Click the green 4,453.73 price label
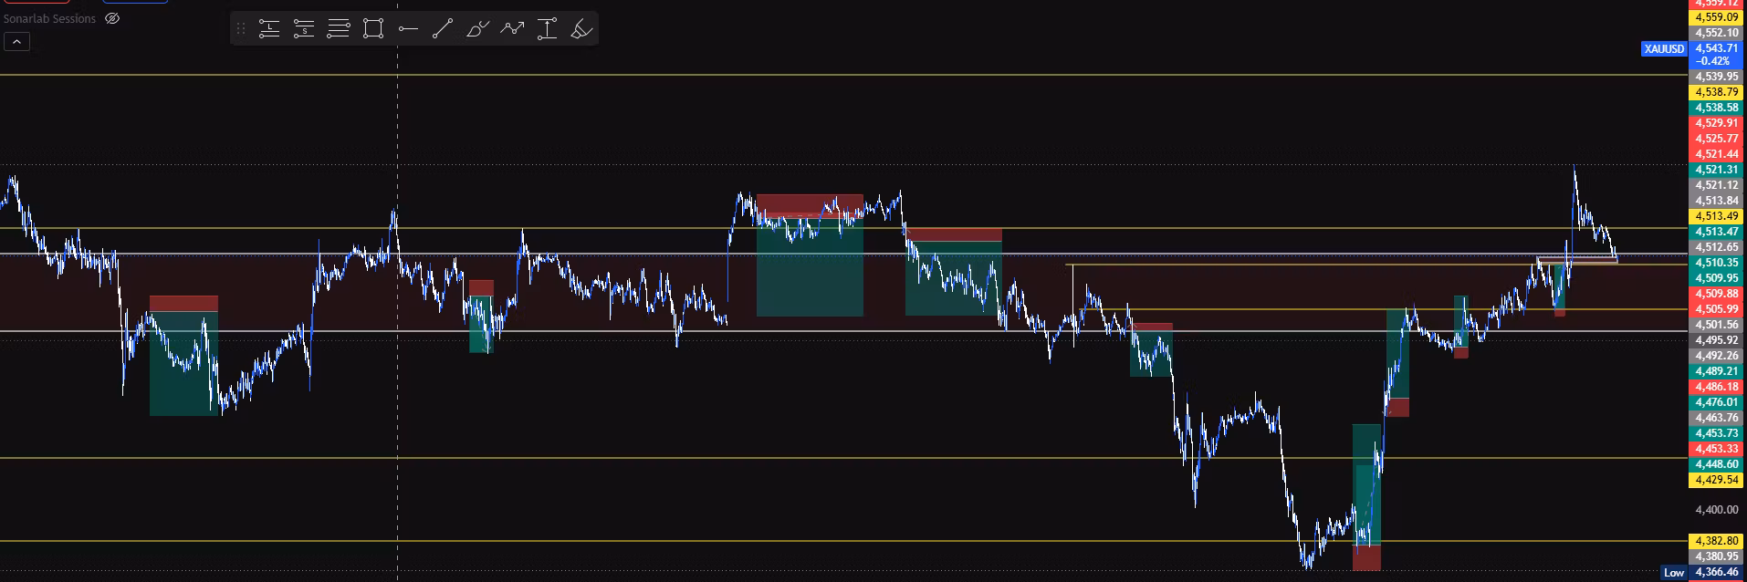 coord(1717,433)
